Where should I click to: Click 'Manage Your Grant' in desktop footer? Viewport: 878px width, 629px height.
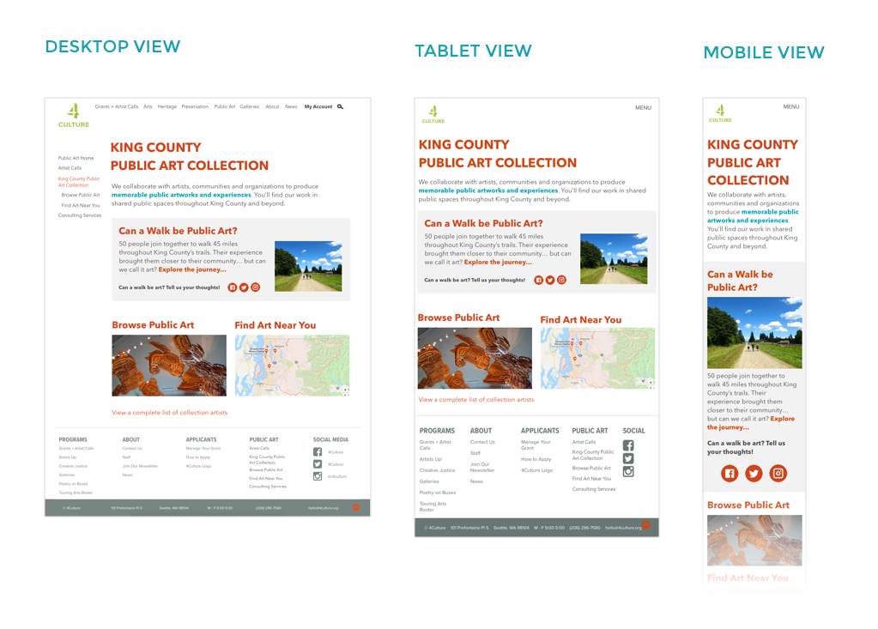[203, 448]
